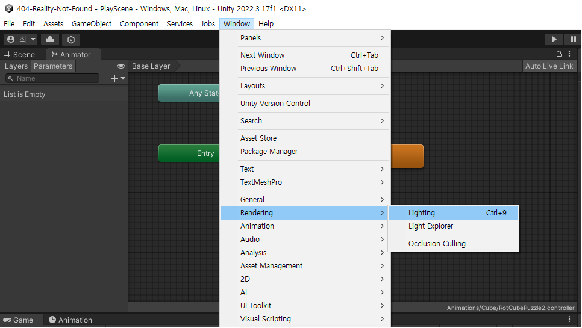
Task: Click the Base Layer breadcrumb
Action: (x=151, y=66)
